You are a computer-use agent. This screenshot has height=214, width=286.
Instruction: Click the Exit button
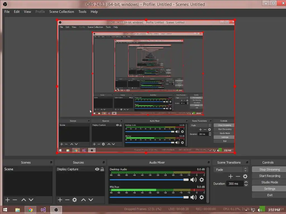[269, 195]
